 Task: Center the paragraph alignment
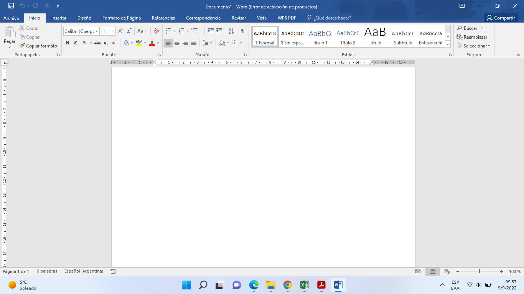coord(177,43)
